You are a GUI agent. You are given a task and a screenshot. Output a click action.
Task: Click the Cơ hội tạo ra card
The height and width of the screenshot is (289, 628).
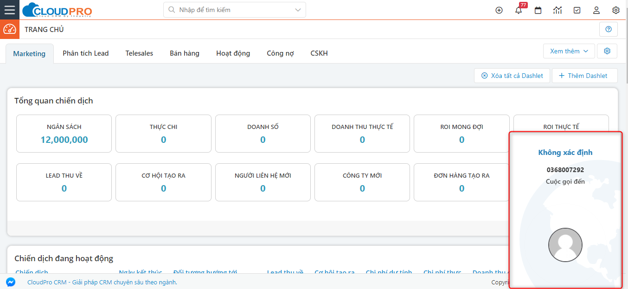(x=163, y=182)
